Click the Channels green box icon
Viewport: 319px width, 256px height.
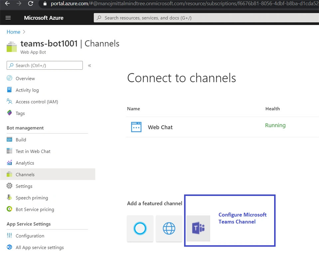(x=9, y=174)
